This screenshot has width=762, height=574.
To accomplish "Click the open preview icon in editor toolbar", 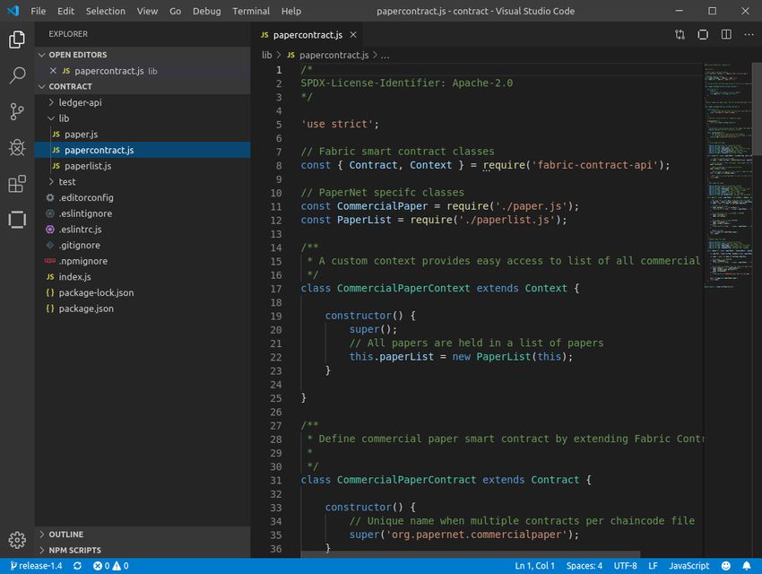I will coord(703,34).
